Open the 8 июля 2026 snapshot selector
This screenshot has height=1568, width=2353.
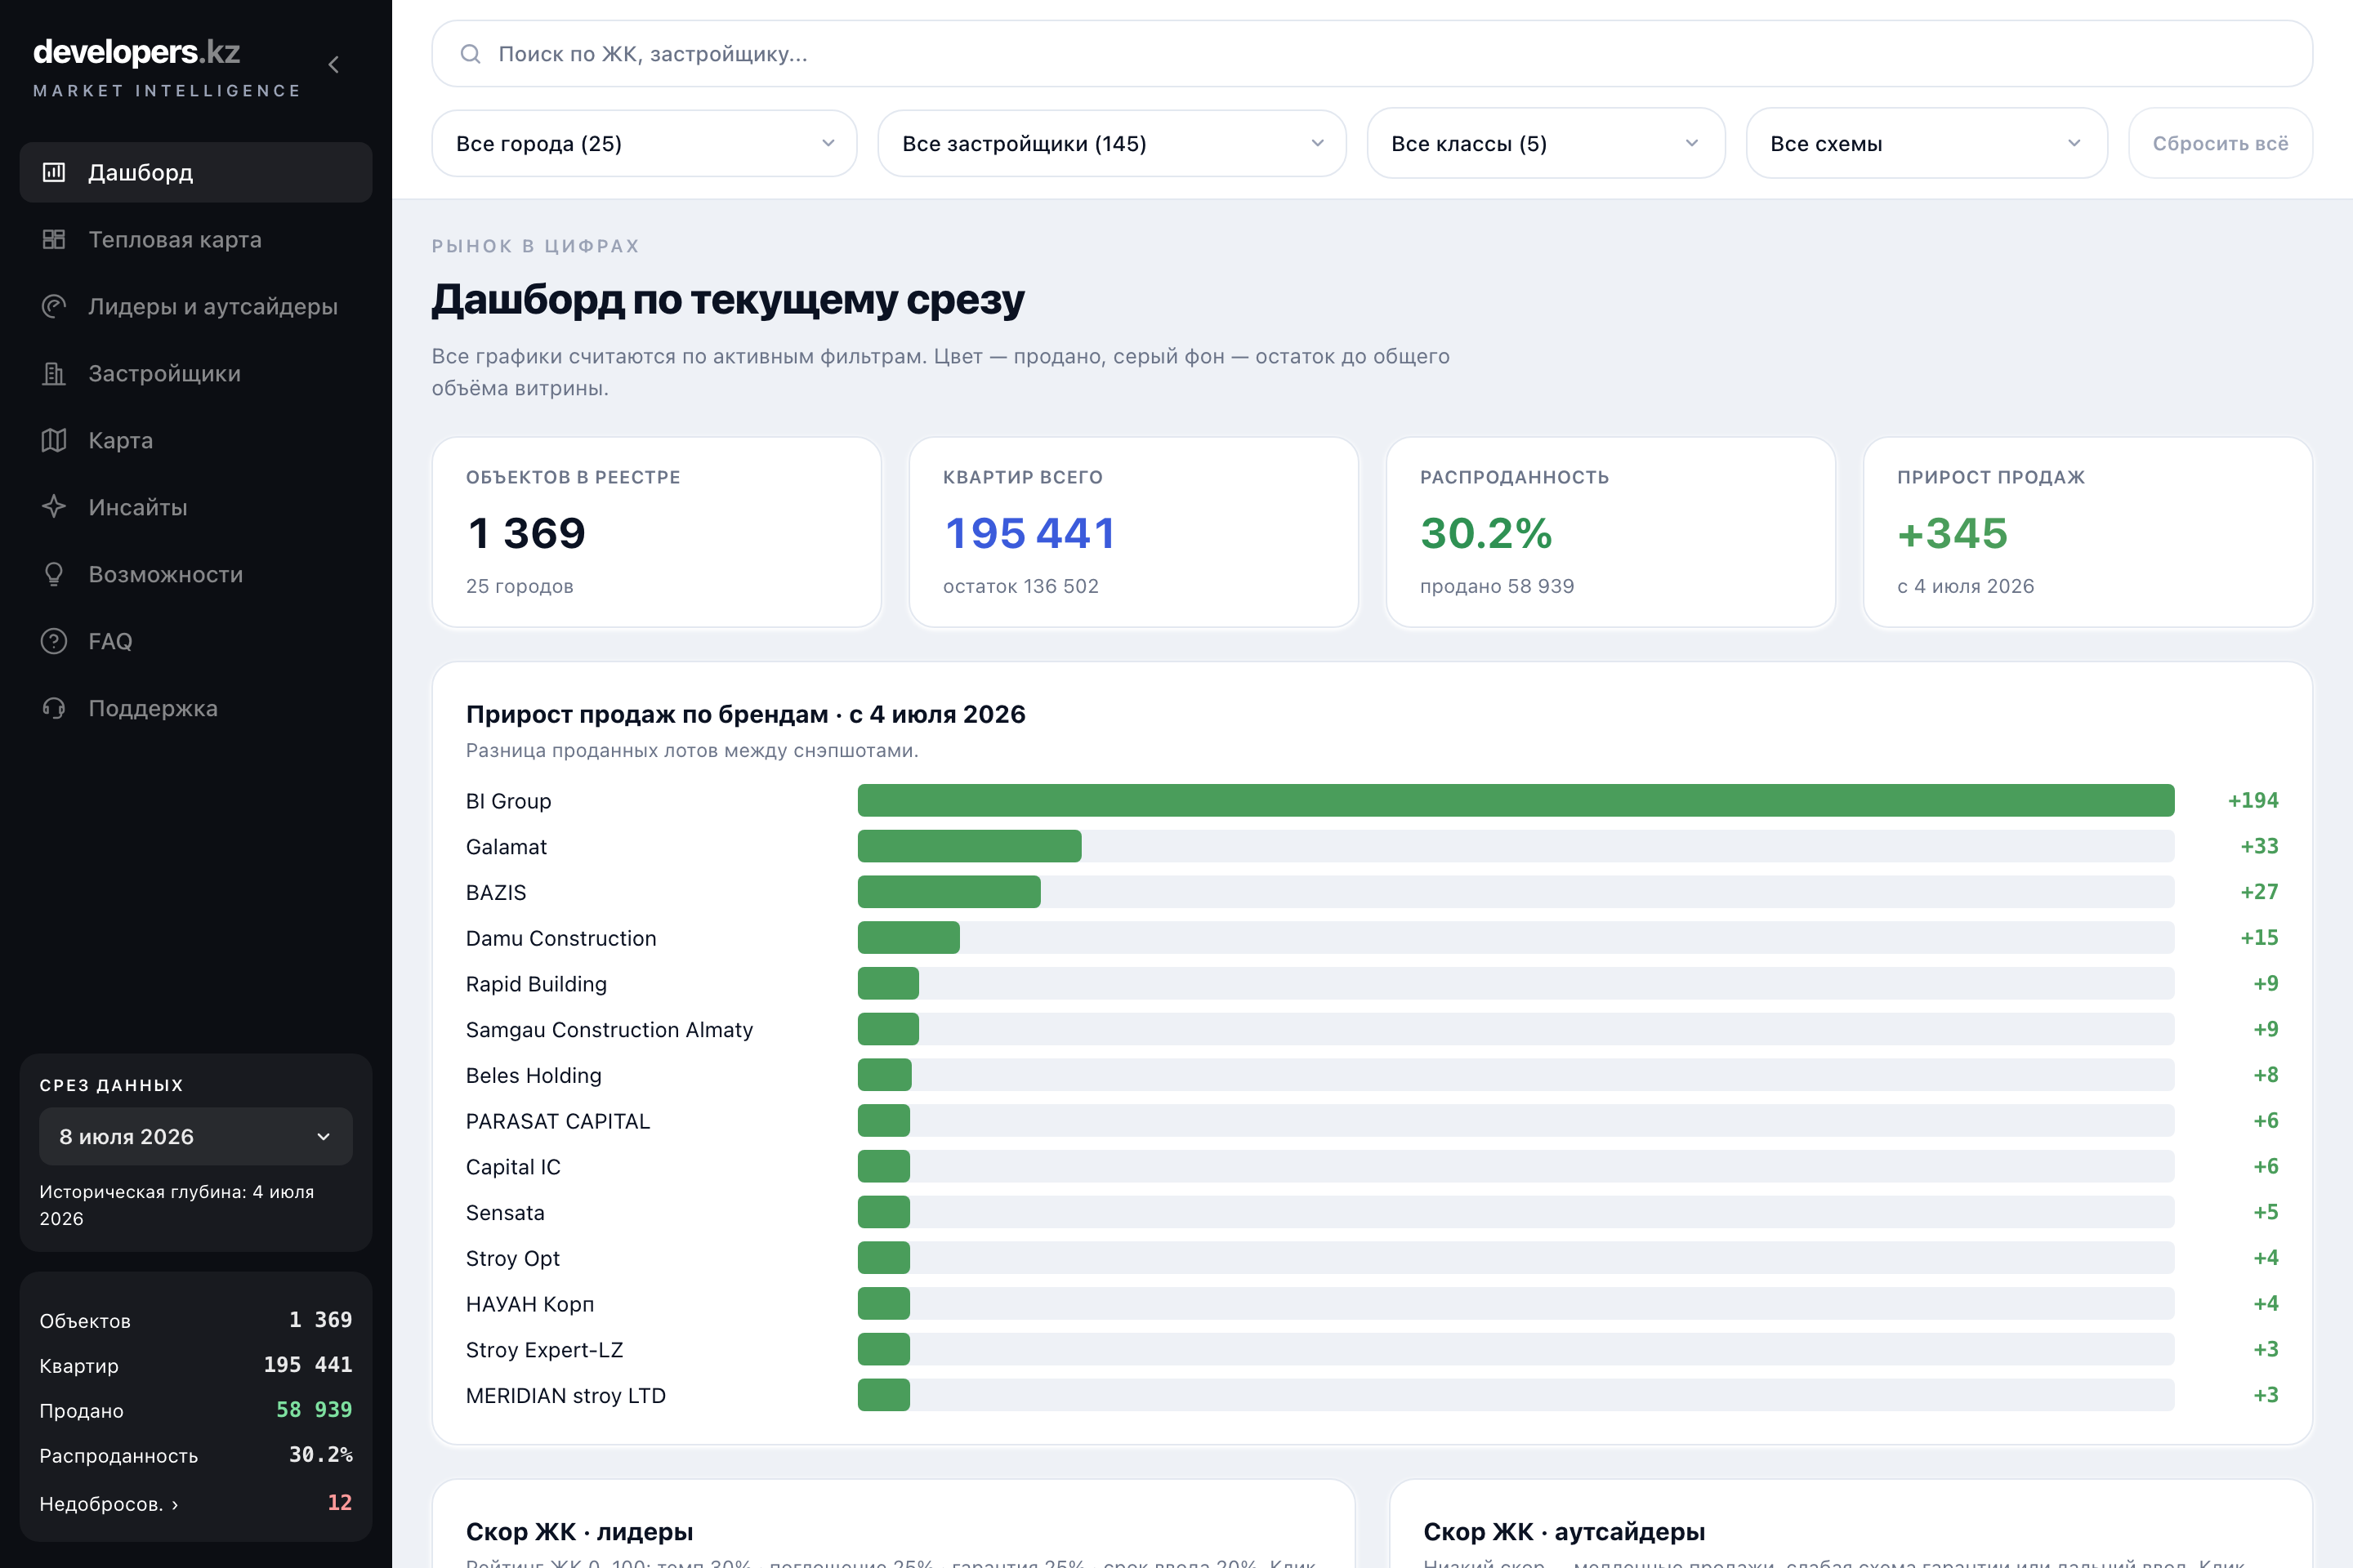click(x=196, y=1136)
